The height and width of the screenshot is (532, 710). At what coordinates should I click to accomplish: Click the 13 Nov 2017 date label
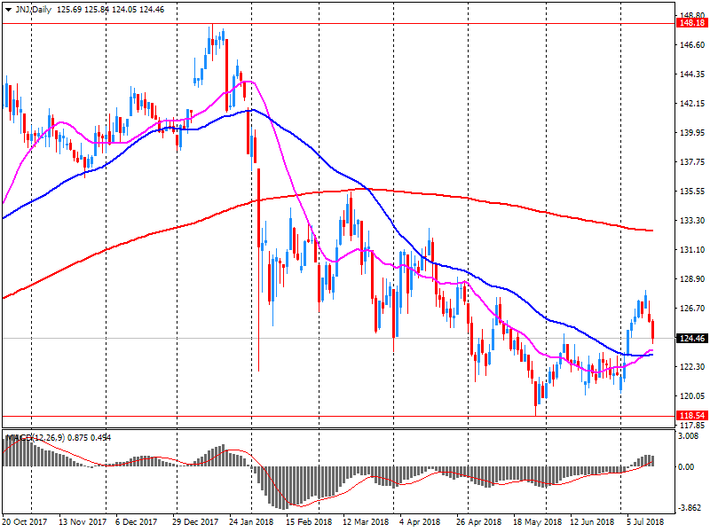pyautogui.click(x=83, y=522)
